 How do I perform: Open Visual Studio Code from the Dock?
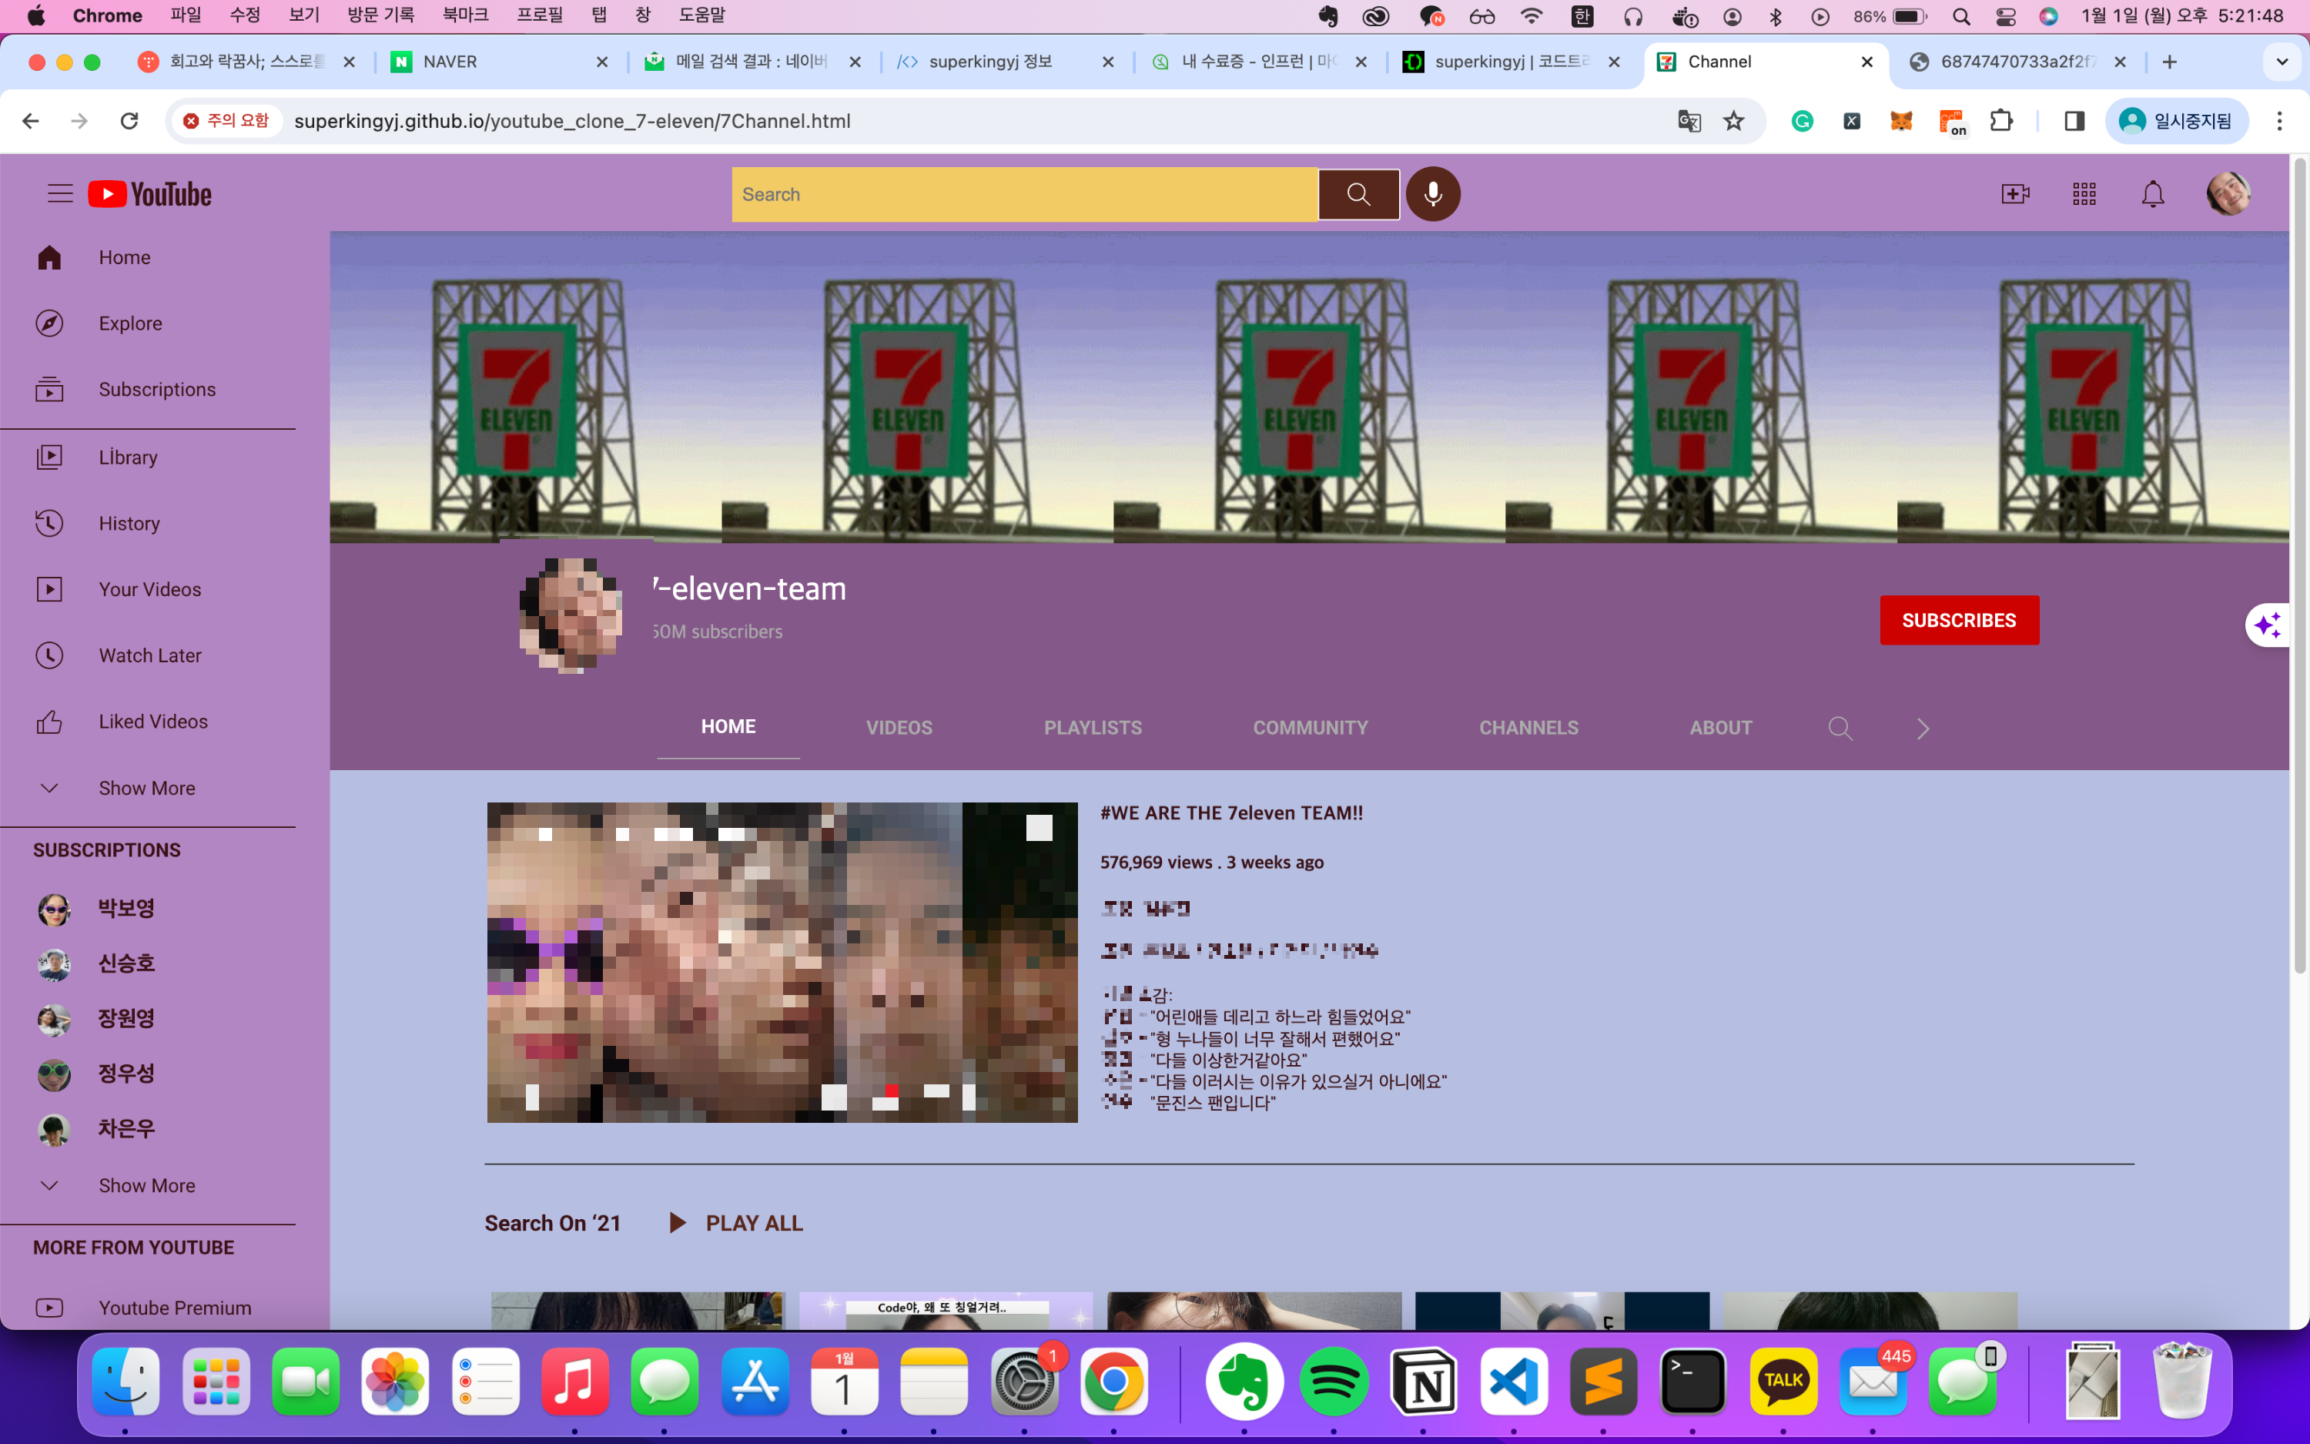click(1513, 1382)
